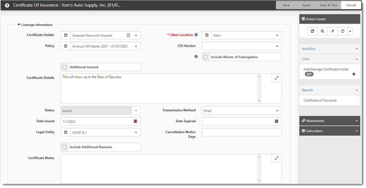Open Policy record link icon
The image size is (366, 188).
pos(66,46)
